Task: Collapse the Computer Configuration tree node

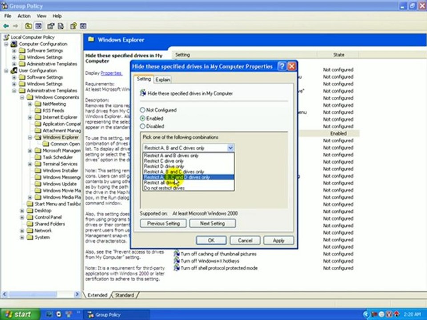Action: 6,44
